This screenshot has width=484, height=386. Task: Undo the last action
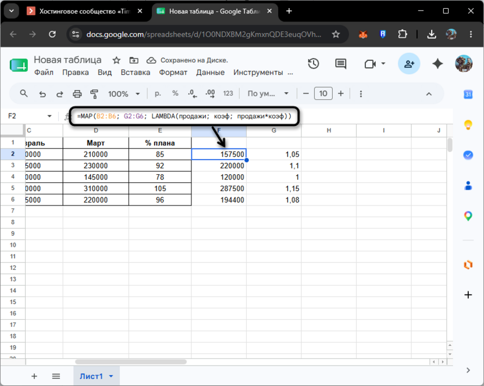point(42,93)
